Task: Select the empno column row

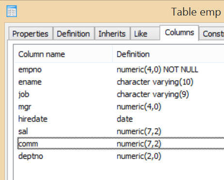Action: [119, 70]
